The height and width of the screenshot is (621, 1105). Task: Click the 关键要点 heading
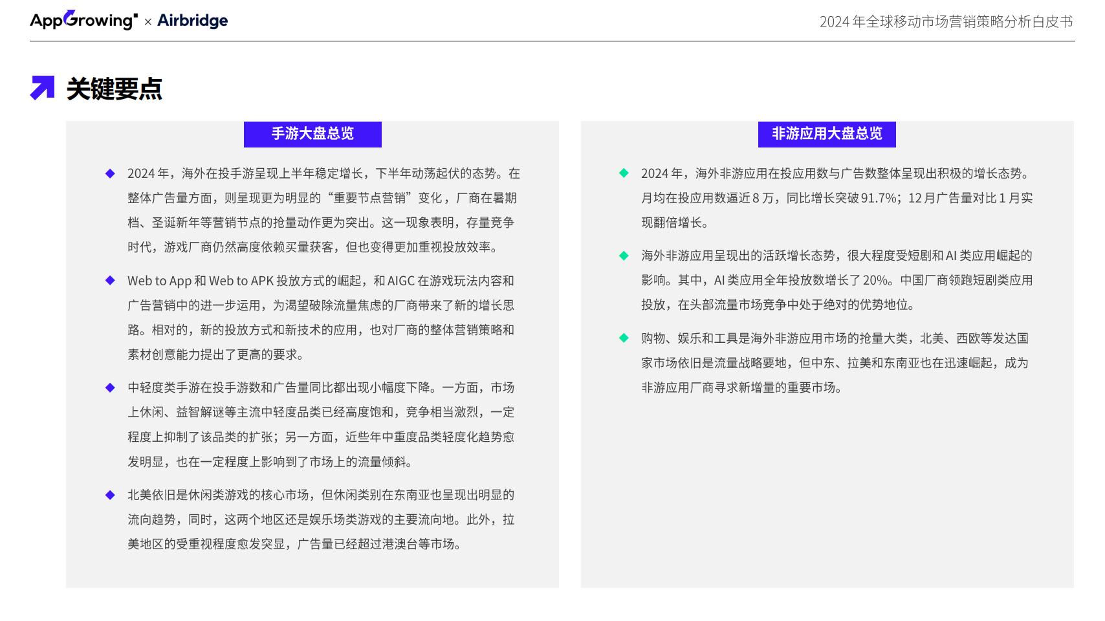[115, 89]
